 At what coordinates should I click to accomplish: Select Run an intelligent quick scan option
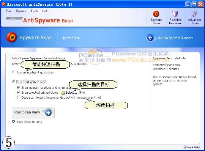(x=13, y=72)
